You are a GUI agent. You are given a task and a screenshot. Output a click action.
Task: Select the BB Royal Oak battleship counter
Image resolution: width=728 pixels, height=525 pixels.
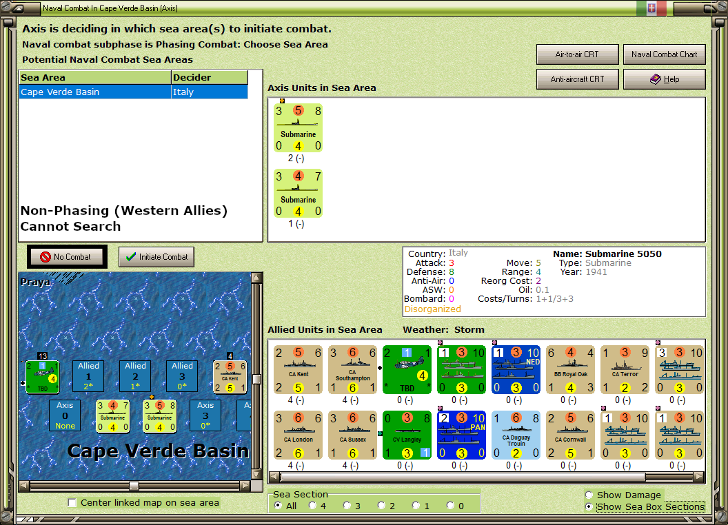571,369
